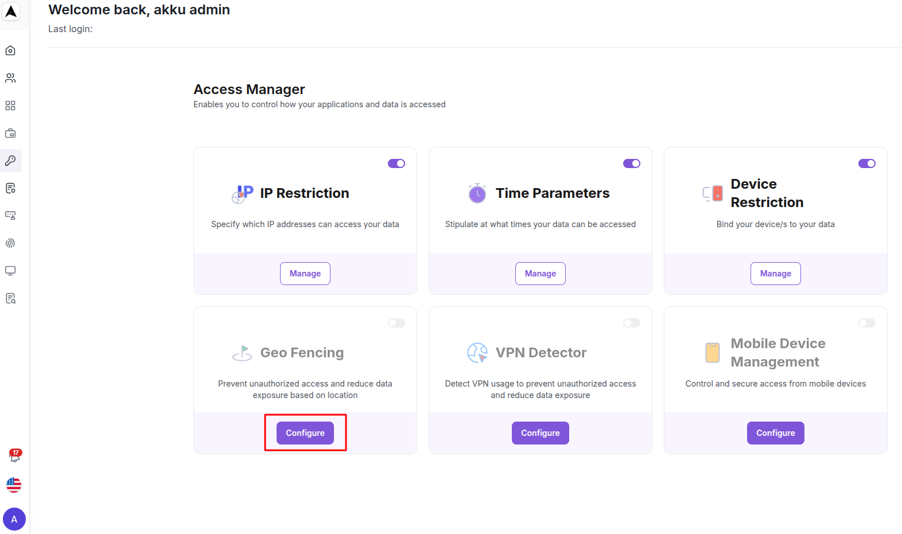902x534 pixels.
Task: Click the Time Parameters clock icon
Action: pos(477,193)
